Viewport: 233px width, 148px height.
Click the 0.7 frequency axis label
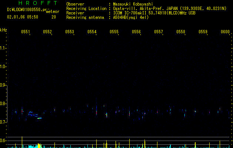[x=3, y=122]
